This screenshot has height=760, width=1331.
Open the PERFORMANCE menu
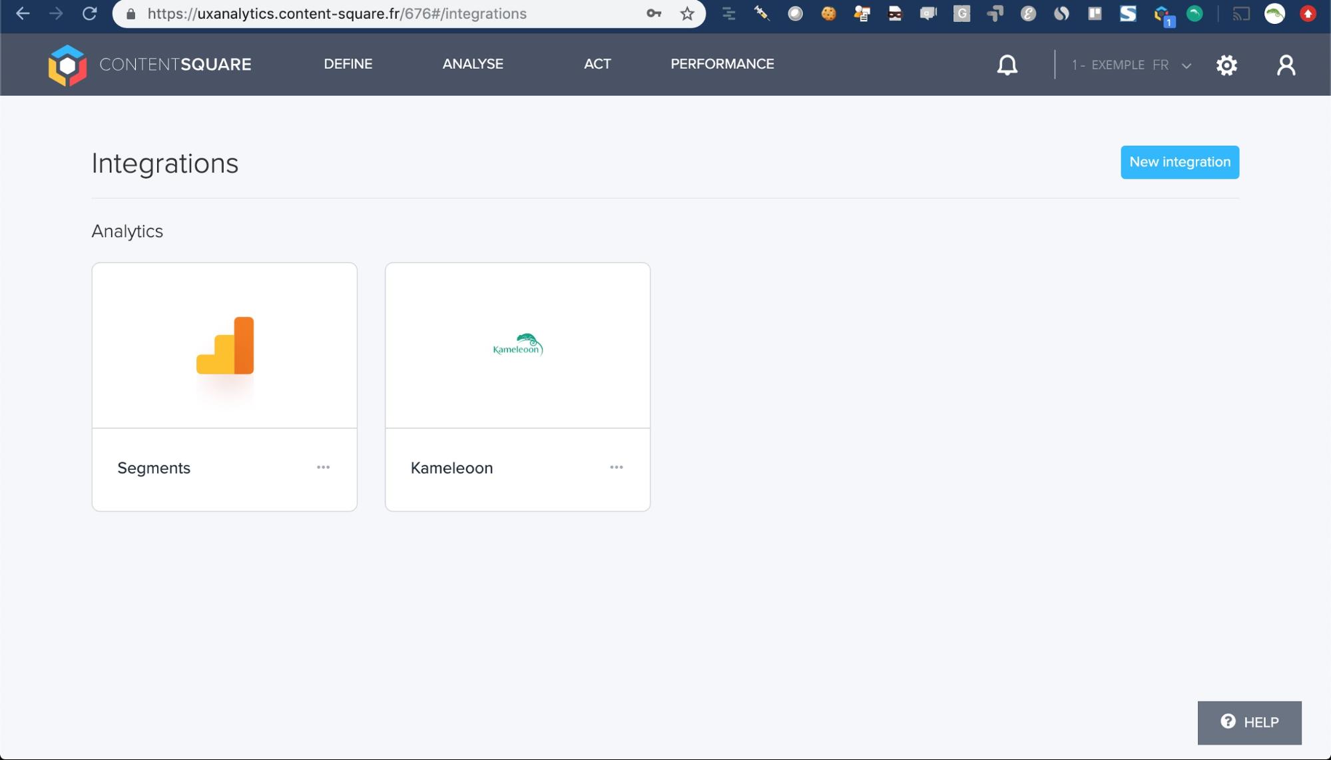click(722, 64)
